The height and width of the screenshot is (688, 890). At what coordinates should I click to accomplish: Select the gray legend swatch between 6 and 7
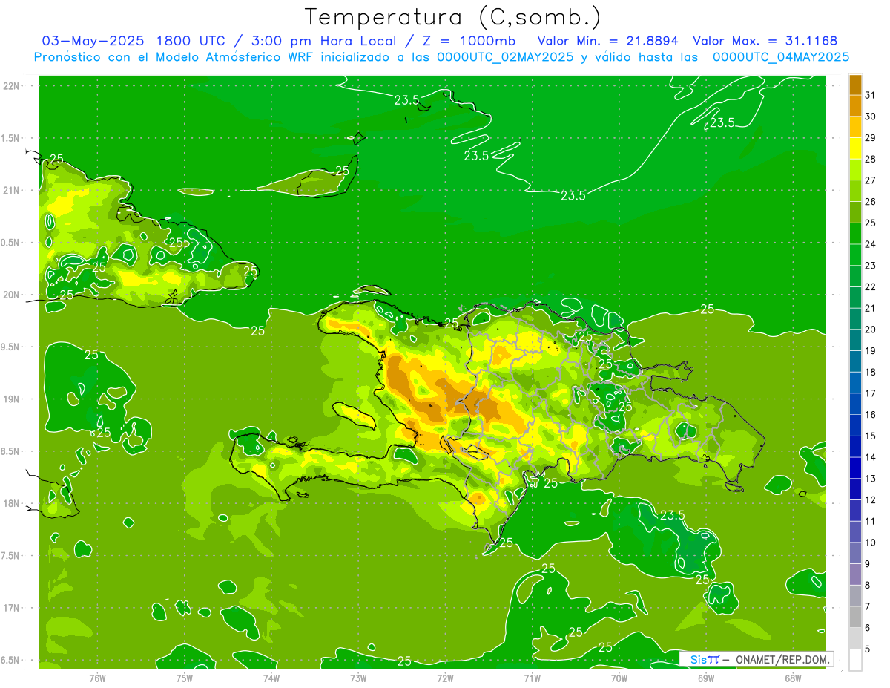[855, 617]
